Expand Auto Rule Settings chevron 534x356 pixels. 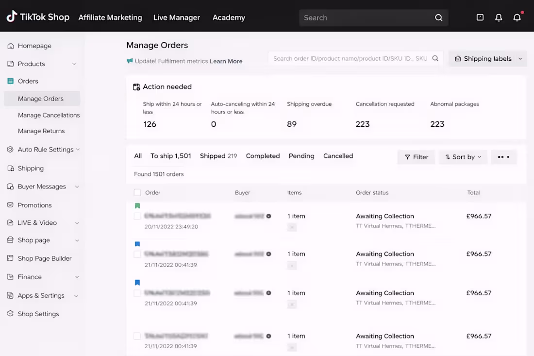[x=78, y=150]
